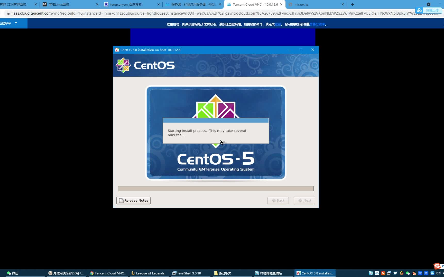The image size is (444, 277).
Task: Click the TP tray icon
Action: 395,273
